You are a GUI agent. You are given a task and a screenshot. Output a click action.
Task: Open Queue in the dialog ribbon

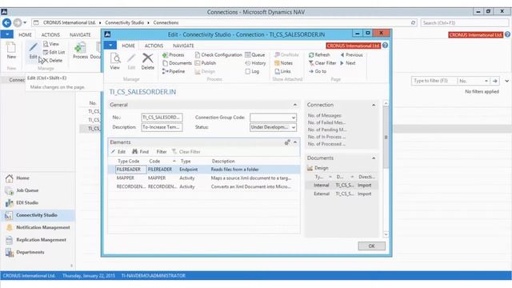[255, 55]
